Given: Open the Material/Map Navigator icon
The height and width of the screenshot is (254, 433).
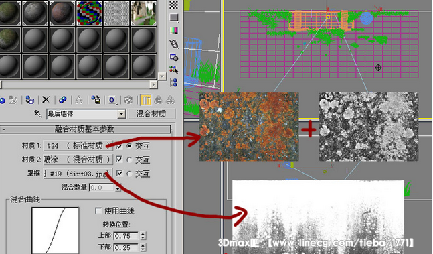Looking at the screenshot, I should point(174,82).
